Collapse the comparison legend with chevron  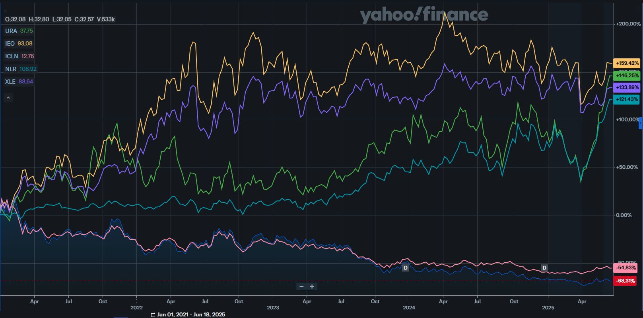pyautogui.click(x=8, y=97)
